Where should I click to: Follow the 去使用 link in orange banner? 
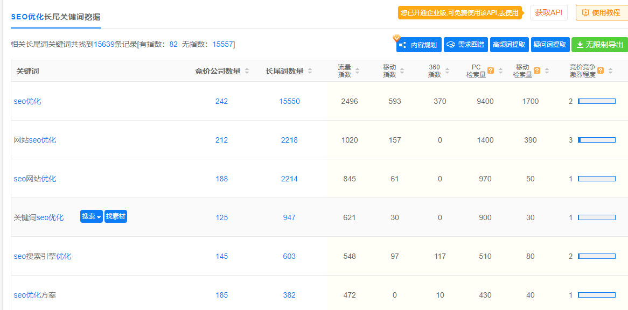click(x=508, y=13)
